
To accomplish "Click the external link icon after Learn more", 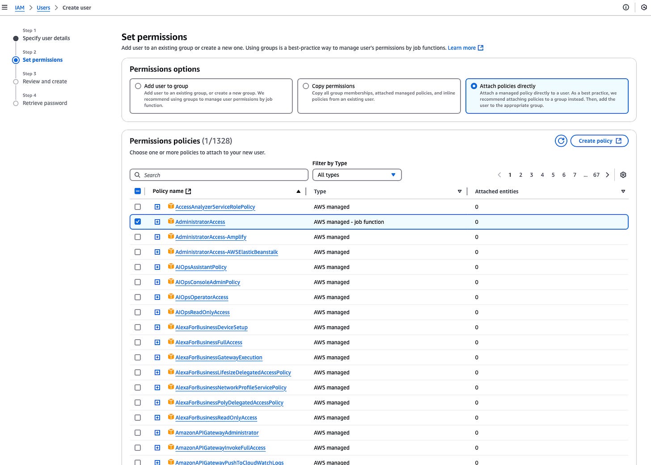I will pyautogui.click(x=481, y=48).
